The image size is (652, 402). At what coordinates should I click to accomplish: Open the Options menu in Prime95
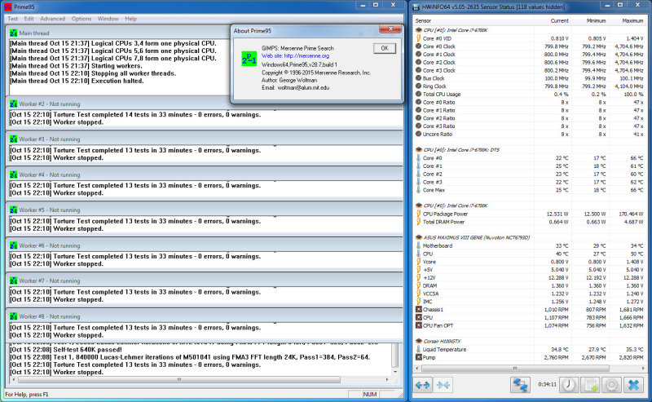[x=81, y=19]
